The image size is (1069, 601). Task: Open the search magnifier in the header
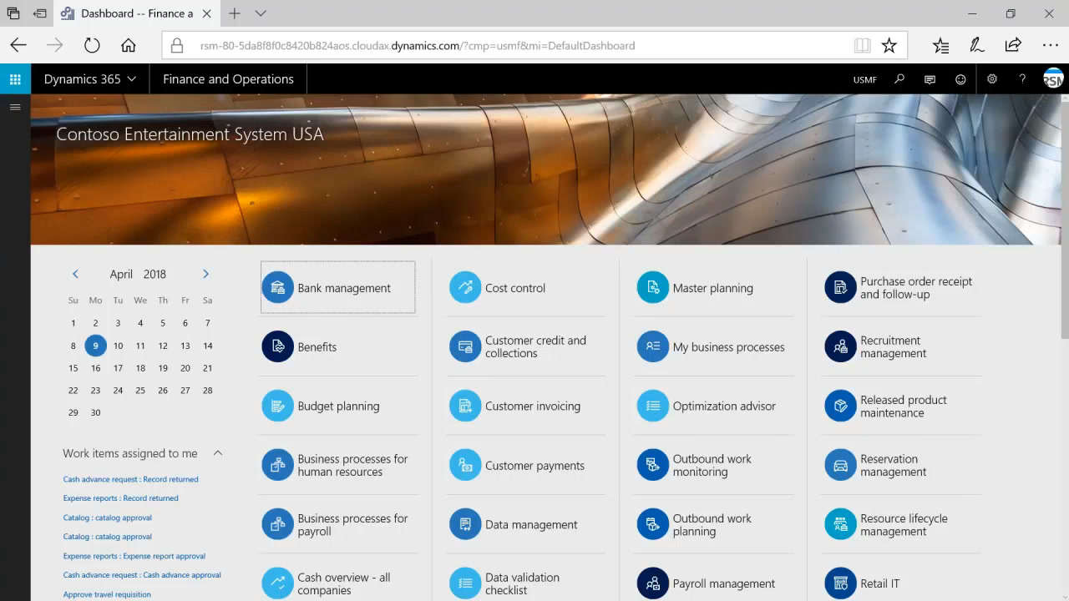(x=899, y=79)
